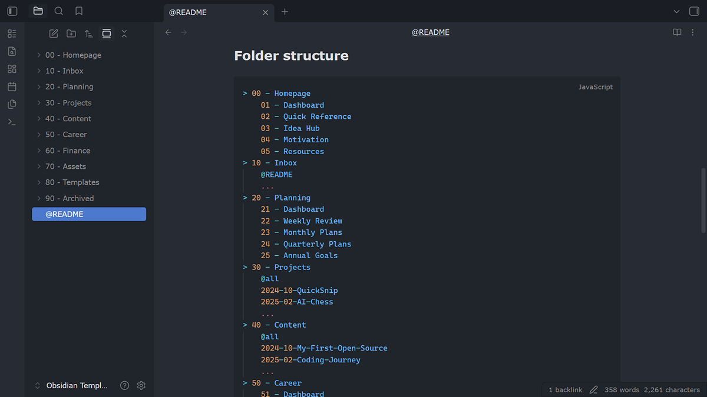The height and width of the screenshot is (397, 707).
Task: Expand the 00 - Homepage folder
Action: [89, 55]
